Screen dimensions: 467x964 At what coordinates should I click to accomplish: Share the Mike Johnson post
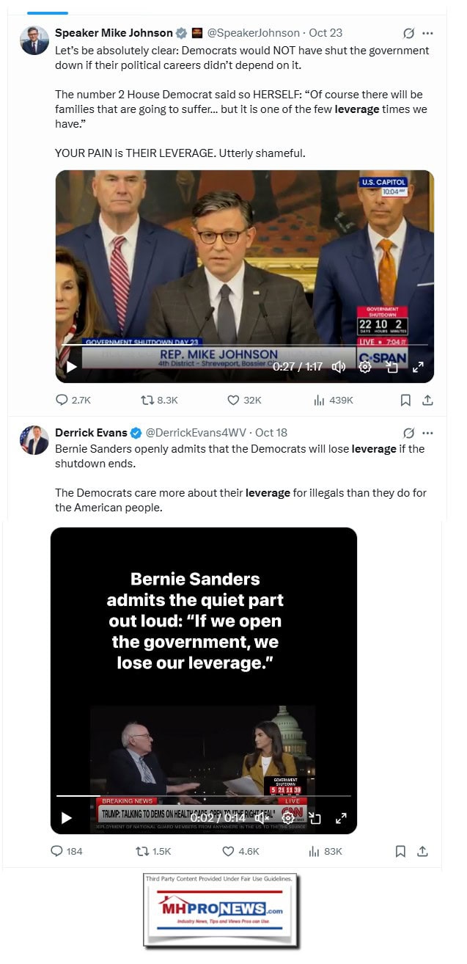428,400
